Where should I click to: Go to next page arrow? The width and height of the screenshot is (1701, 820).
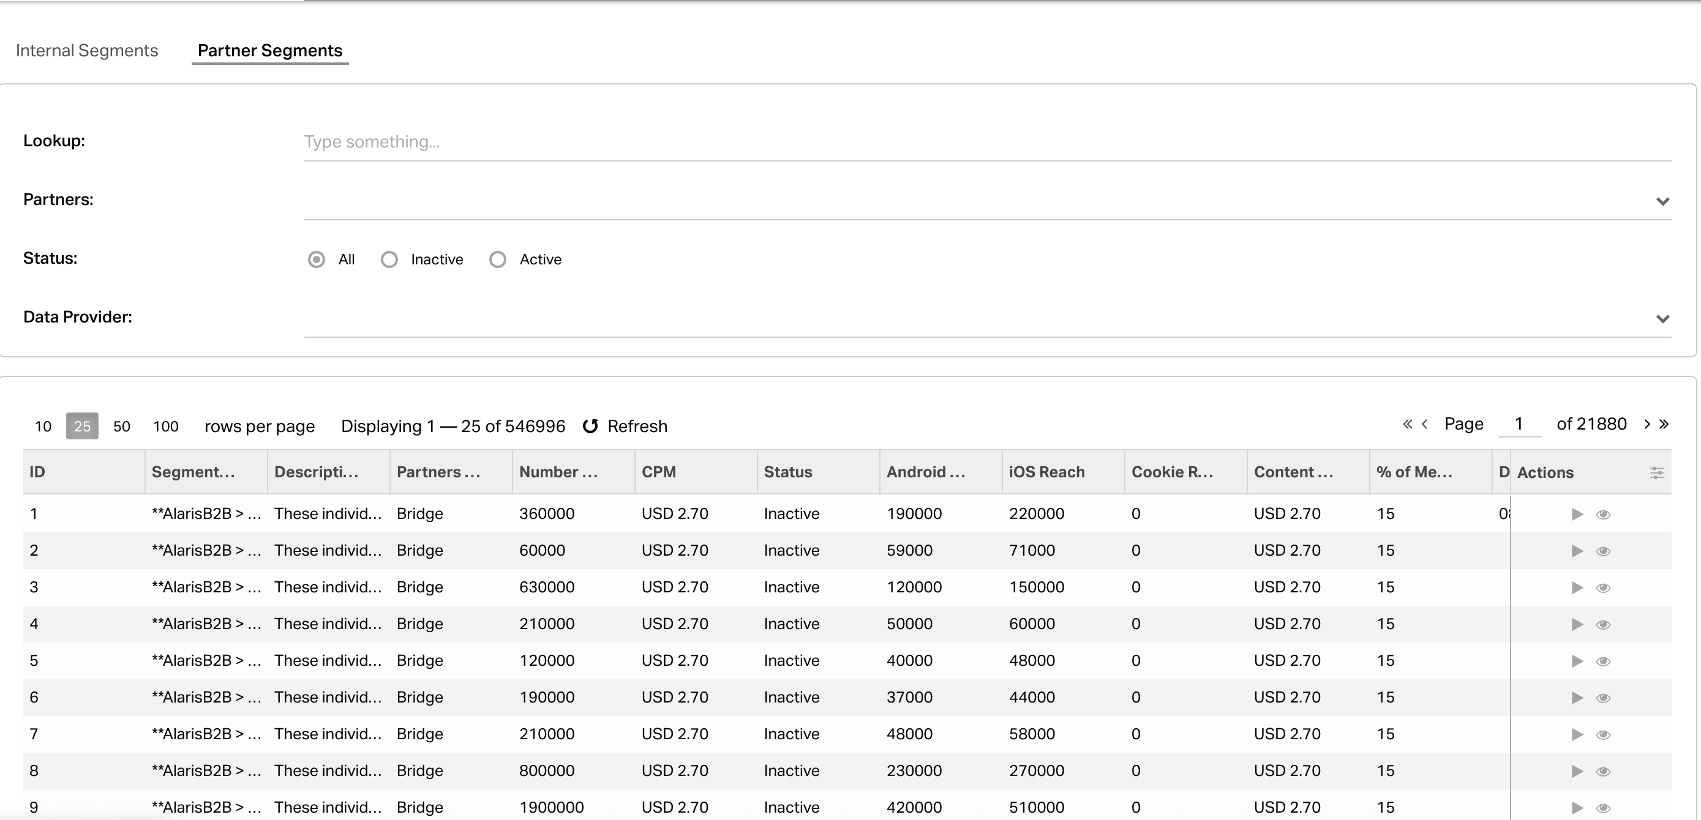click(1647, 424)
